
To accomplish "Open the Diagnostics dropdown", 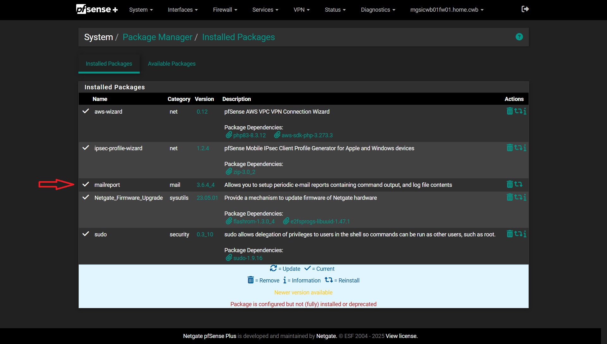I will pyautogui.click(x=378, y=10).
